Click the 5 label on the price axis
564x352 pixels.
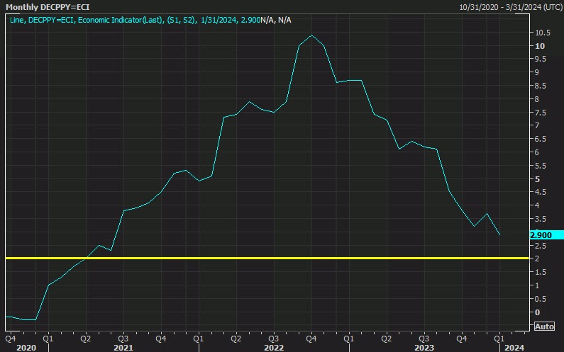tap(538, 179)
